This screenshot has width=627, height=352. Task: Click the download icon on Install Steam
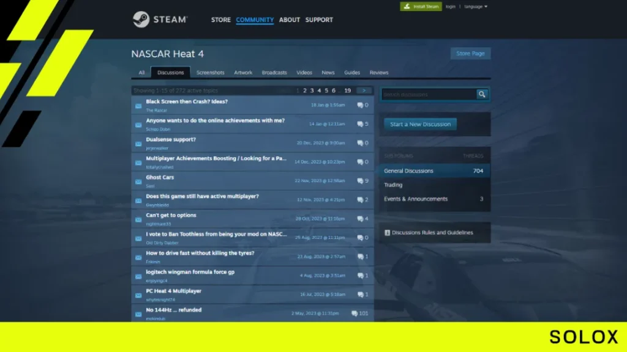407,6
